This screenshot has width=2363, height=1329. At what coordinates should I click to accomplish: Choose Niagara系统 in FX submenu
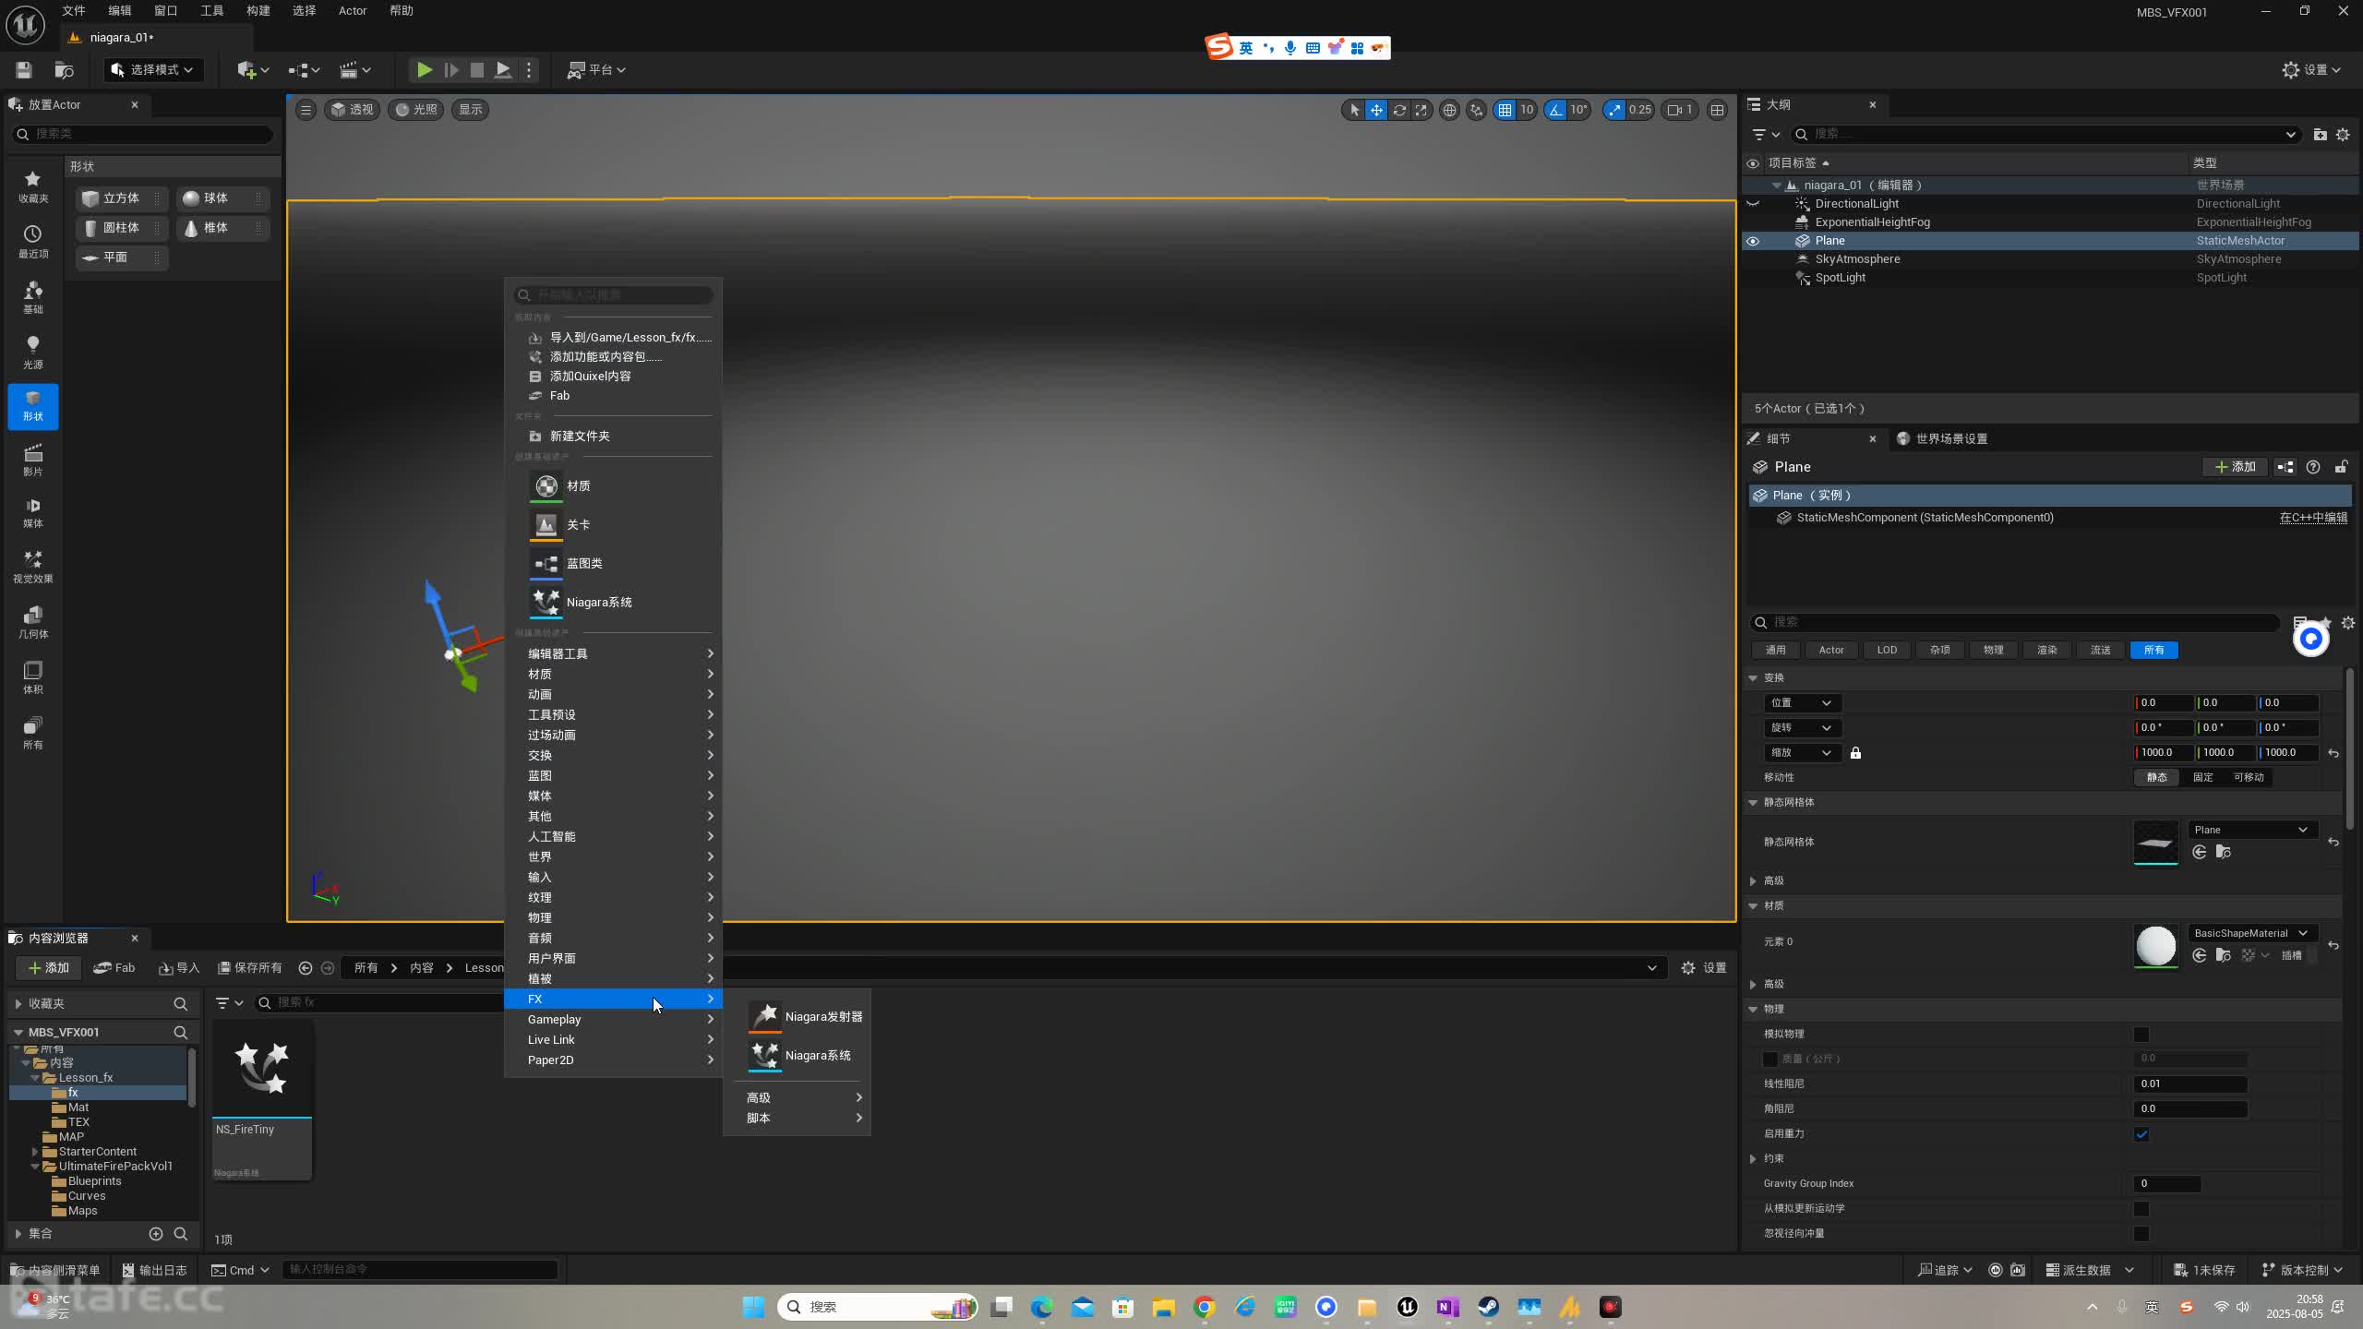tap(799, 1055)
